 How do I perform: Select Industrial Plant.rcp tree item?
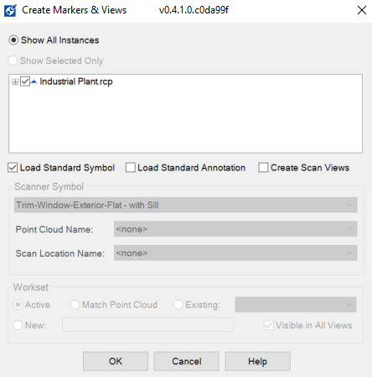click(x=76, y=81)
